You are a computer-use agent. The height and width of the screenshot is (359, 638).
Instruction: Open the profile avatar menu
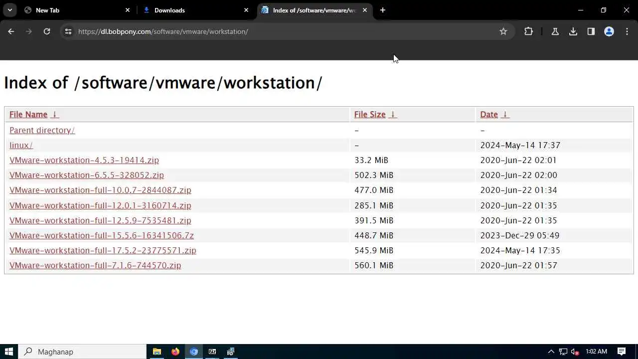pos(609,31)
